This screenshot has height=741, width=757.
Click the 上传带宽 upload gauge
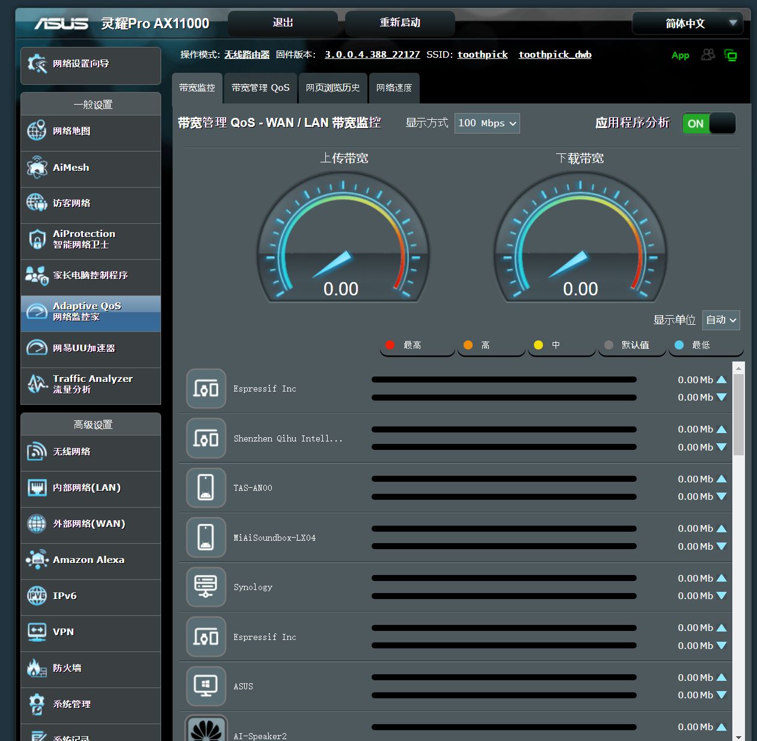pos(343,237)
